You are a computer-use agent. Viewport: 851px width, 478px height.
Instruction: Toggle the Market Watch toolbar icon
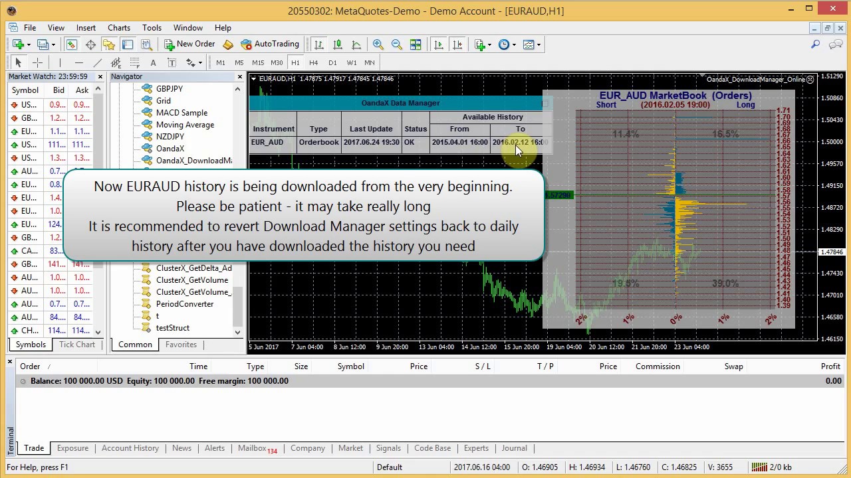(71, 44)
